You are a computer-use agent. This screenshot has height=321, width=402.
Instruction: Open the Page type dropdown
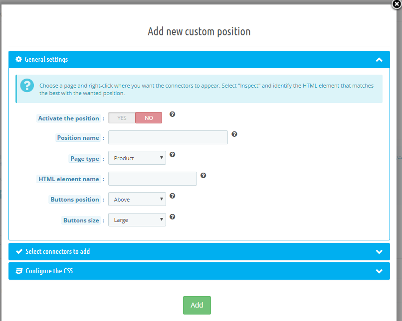click(137, 158)
